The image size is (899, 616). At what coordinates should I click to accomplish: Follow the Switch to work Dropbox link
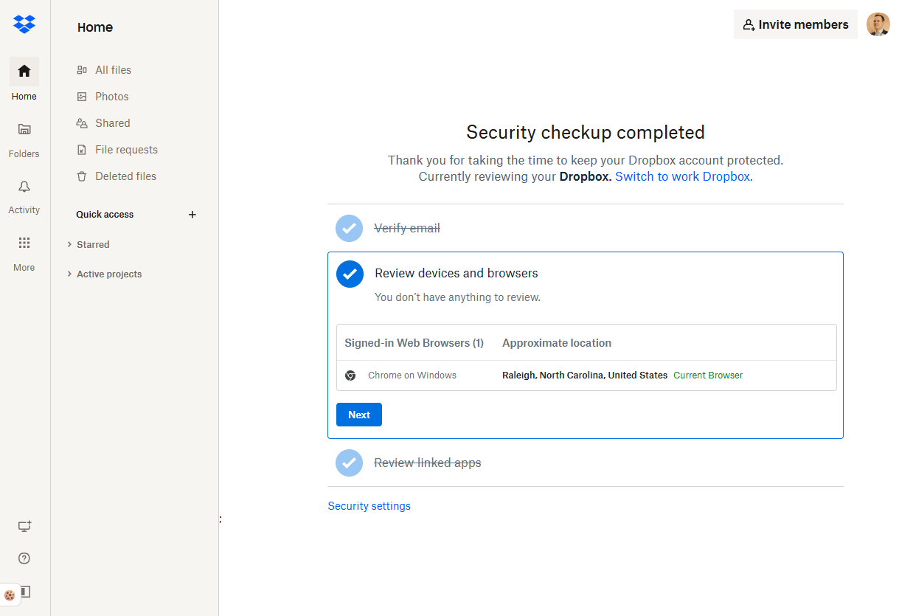click(684, 176)
